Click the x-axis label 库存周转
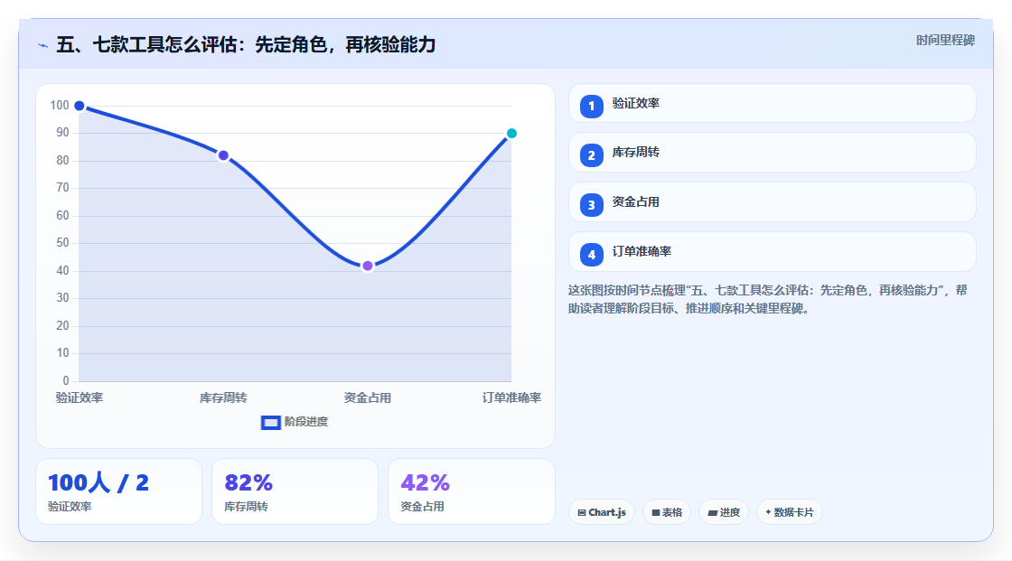The height and width of the screenshot is (561, 1012). (223, 398)
